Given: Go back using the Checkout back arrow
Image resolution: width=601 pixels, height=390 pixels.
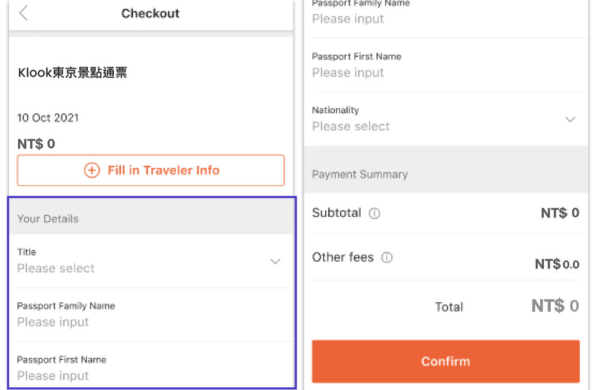Looking at the screenshot, I should coord(23,13).
